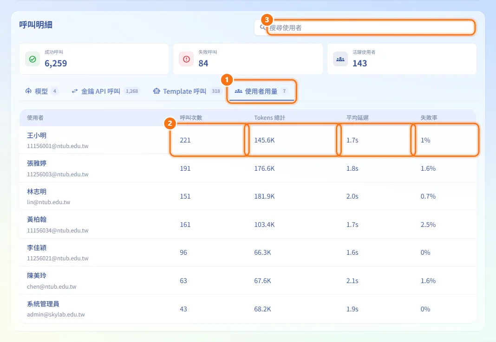Click the red failed-call alert icon

click(x=186, y=59)
